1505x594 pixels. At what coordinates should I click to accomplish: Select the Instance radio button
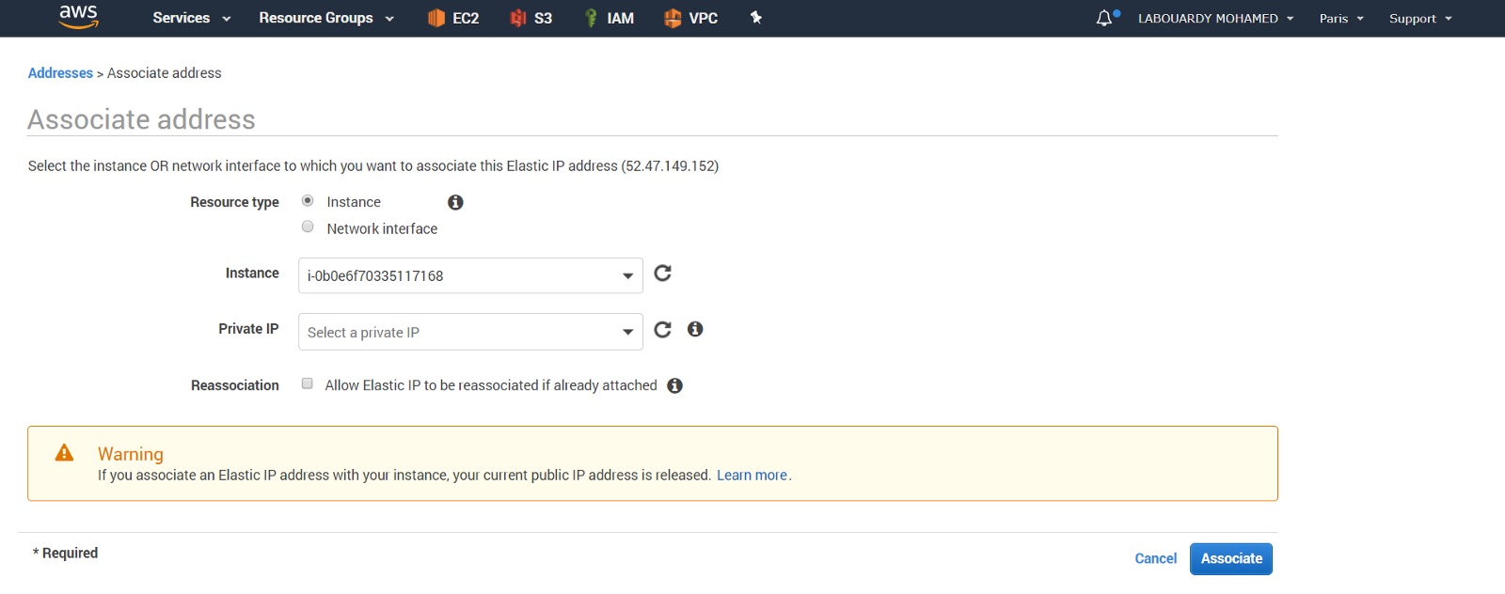308,200
